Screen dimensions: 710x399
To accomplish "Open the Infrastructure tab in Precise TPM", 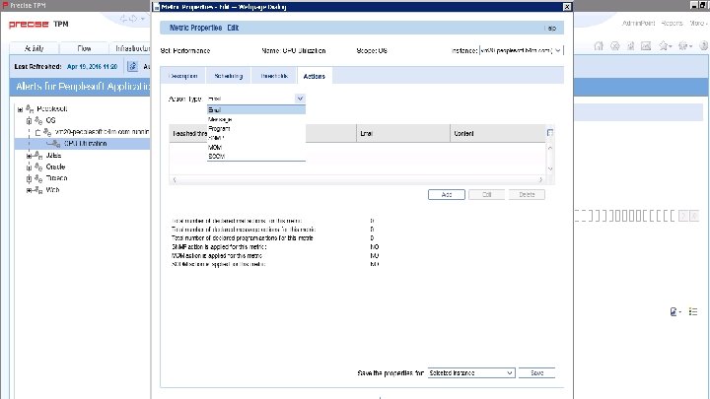I will pos(130,48).
